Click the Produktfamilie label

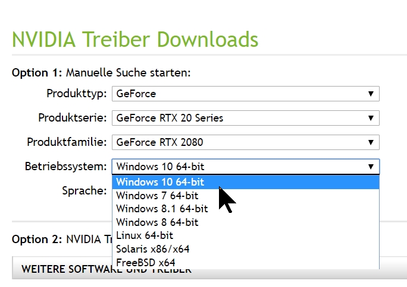tap(67, 142)
